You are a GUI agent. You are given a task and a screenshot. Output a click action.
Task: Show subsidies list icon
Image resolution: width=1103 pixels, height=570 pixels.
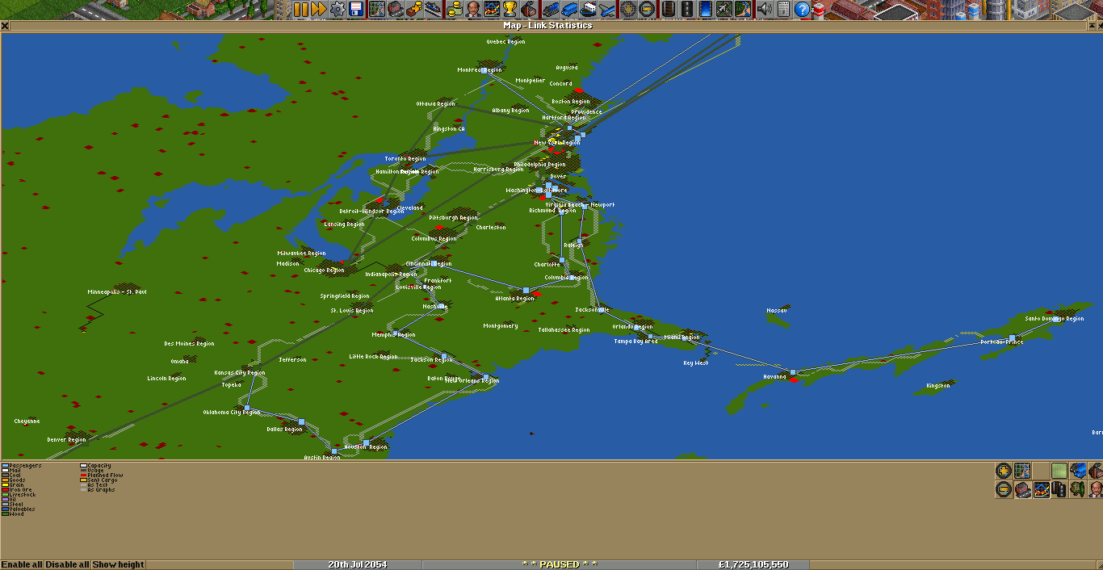click(413, 9)
